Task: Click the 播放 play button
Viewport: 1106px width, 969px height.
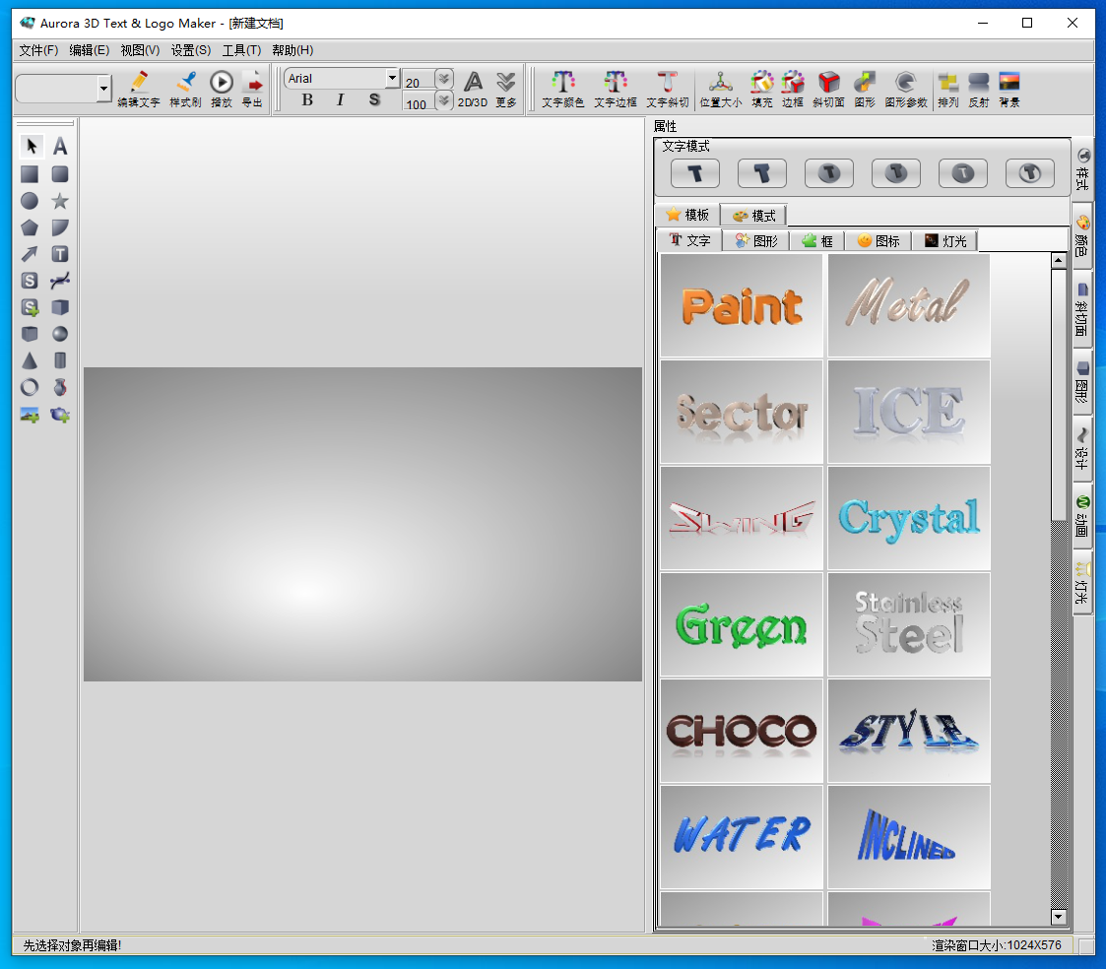Action: [x=222, y=89]
